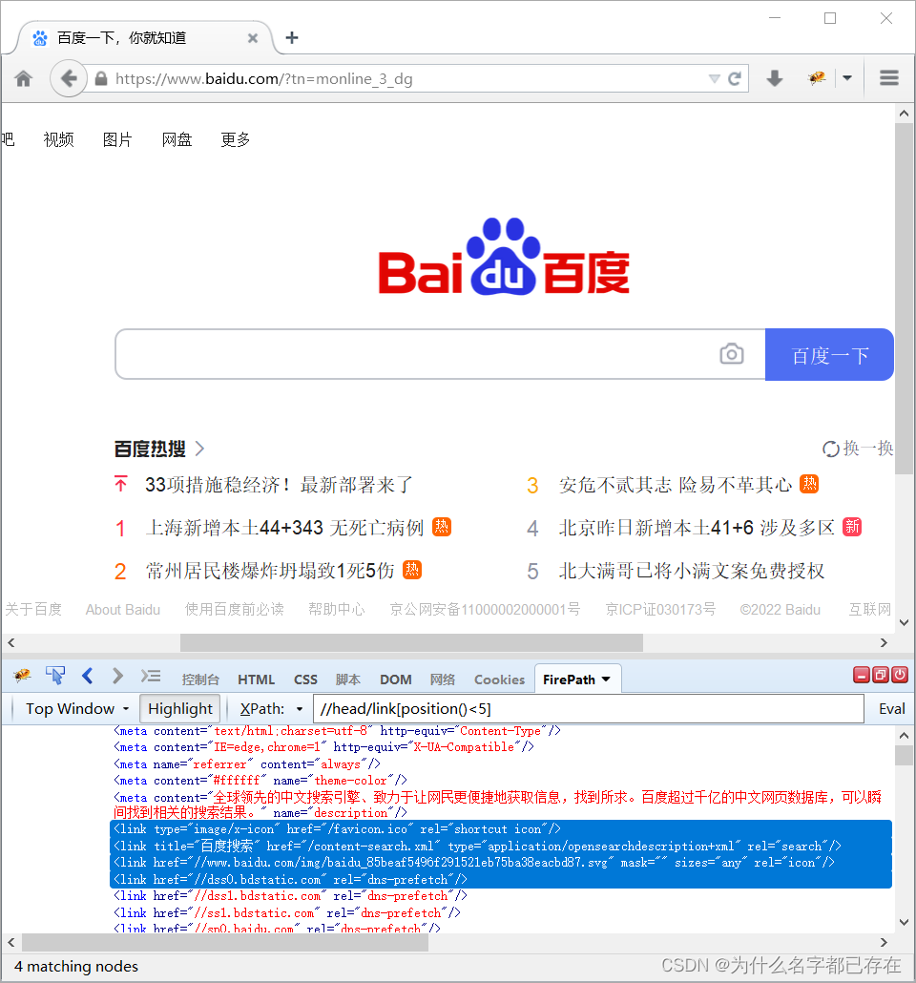
Task: Close the Baidu tab with its X
Action: coord(253,38)
